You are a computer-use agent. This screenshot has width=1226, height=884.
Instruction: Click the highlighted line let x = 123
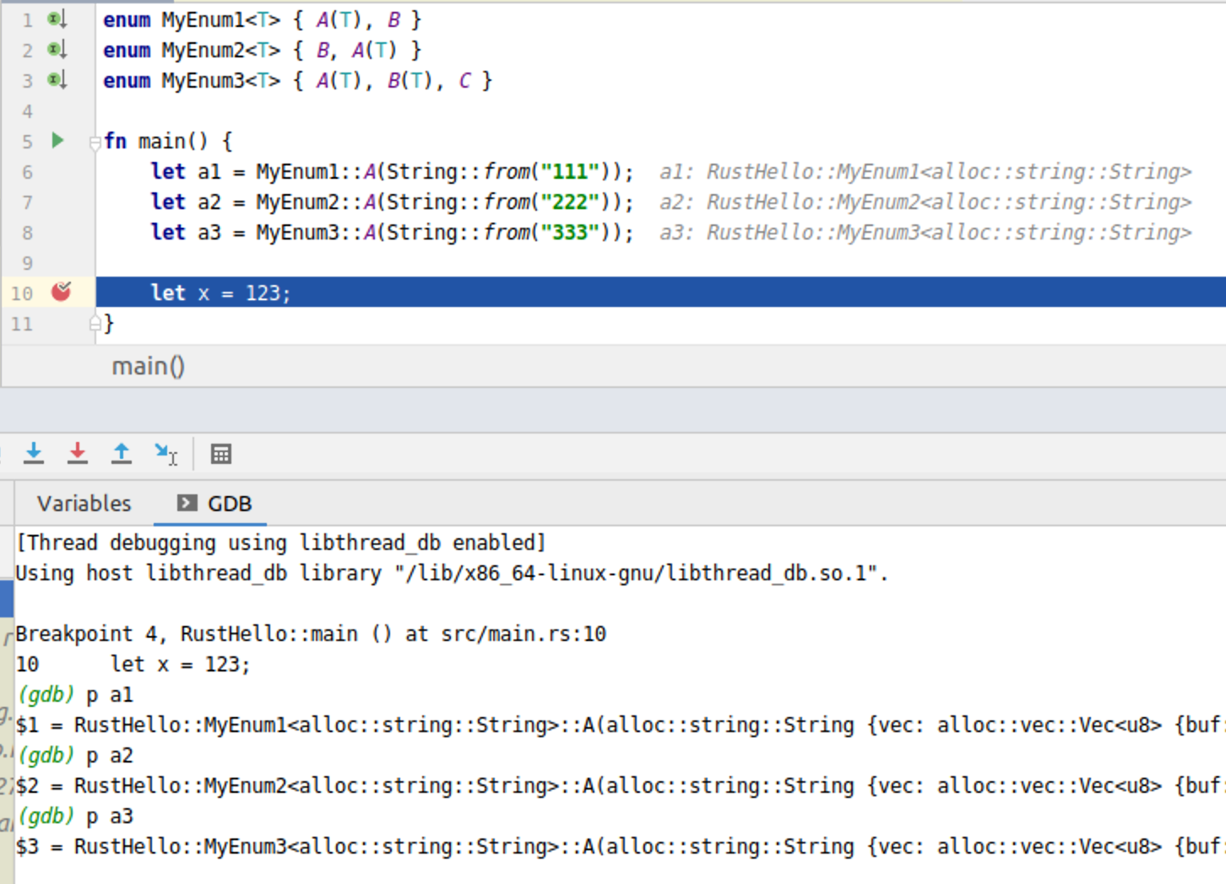(220, 293)
